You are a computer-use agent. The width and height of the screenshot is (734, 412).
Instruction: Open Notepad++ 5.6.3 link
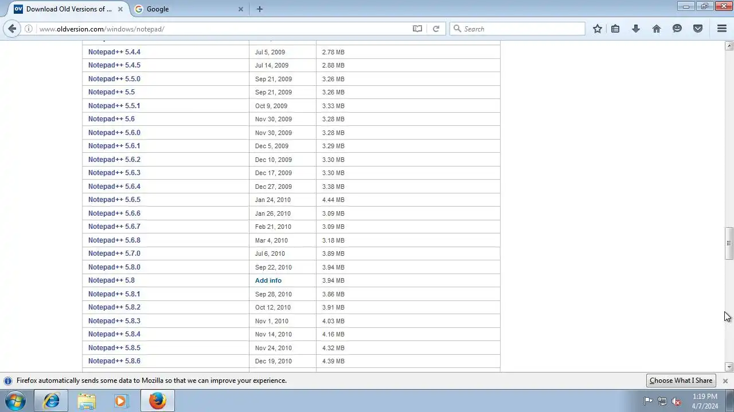point(114,173)
